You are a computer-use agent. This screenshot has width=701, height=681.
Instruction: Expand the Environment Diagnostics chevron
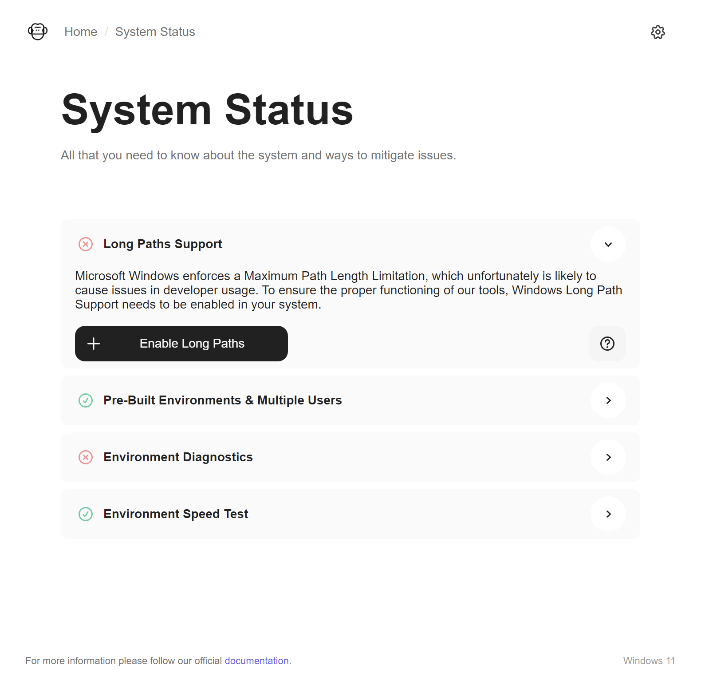pos(608,457)
